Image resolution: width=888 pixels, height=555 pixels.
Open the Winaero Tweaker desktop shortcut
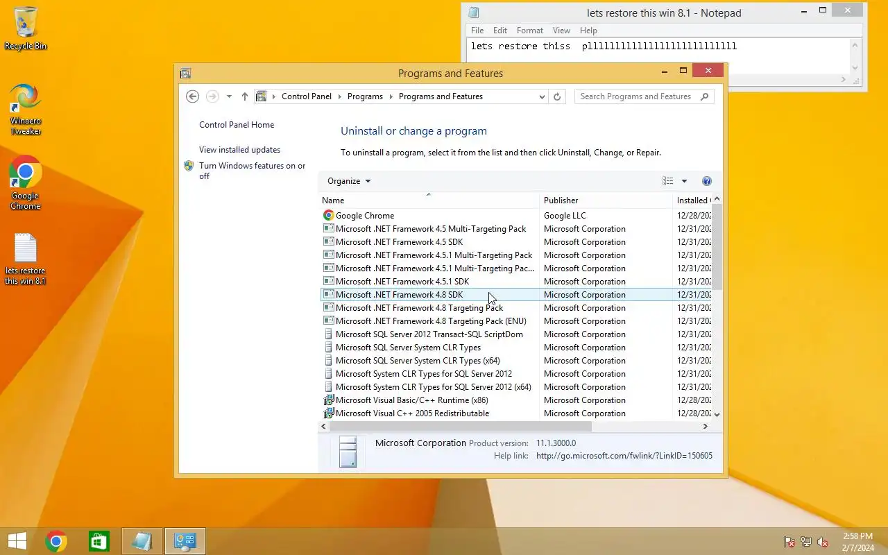tap(26, 109)
